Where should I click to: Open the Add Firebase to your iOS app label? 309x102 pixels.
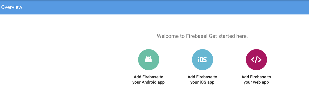point(202,79)
